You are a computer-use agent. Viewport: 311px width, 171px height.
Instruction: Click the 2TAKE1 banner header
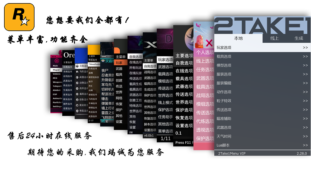262,25
